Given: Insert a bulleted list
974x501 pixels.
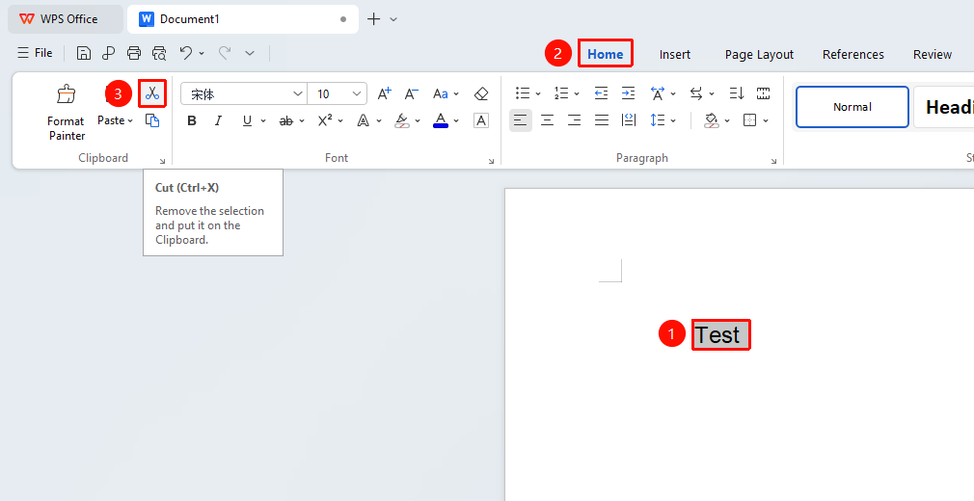Looking at the screenshot, I should point(523,93).
